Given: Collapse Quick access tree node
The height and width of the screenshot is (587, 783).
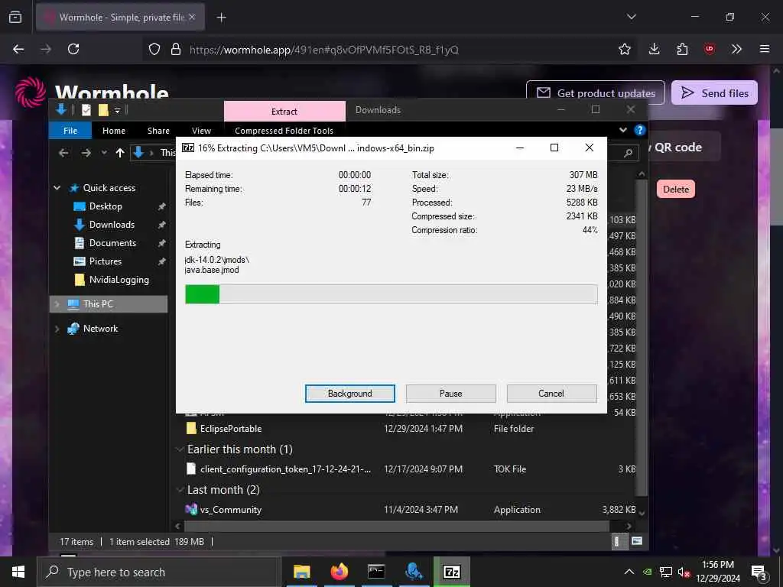Looking at the screenshot, I should [57, 188].
